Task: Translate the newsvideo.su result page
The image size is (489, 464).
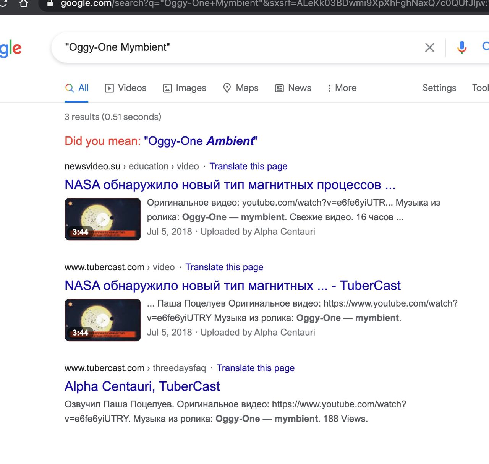Action: [248, 166]
